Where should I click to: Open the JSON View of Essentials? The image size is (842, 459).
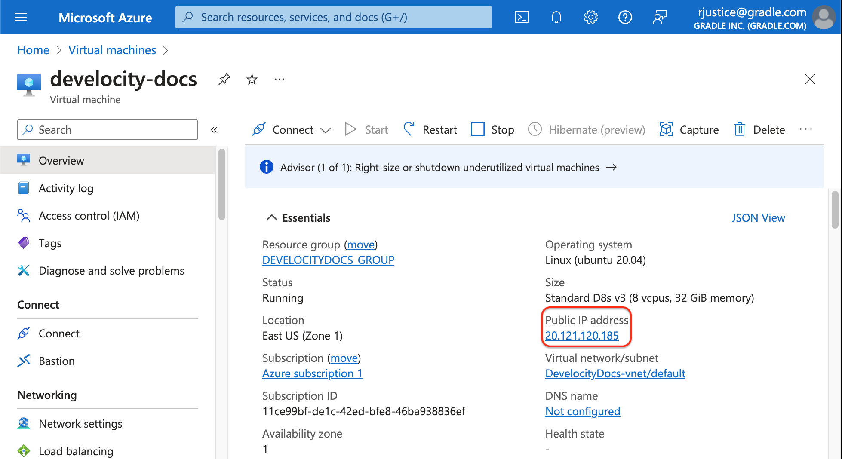[758, 217]
